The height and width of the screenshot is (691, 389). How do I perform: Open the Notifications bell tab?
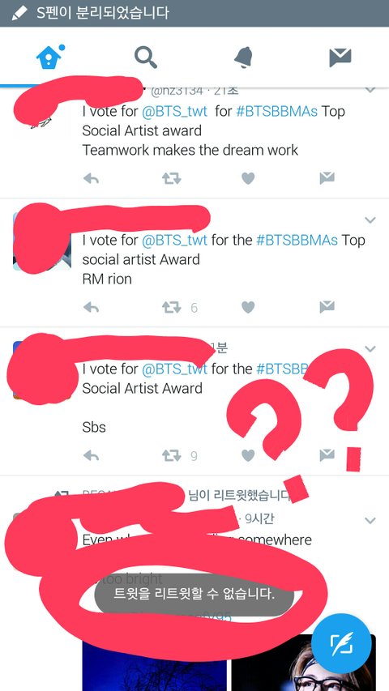tap(243, 57)
